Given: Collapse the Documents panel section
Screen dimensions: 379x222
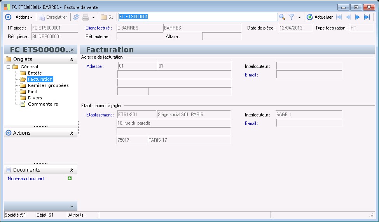Looking at the screenshot, I should click(72, 170).
